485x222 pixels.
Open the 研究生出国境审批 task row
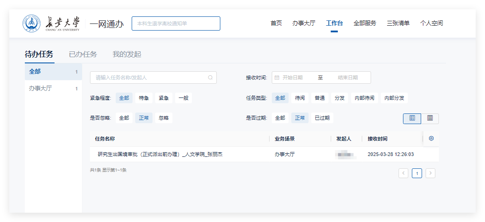tap(160, 154)
